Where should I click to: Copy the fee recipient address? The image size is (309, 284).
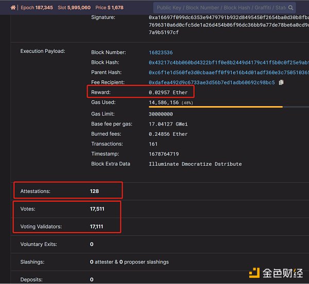[281, 82]
